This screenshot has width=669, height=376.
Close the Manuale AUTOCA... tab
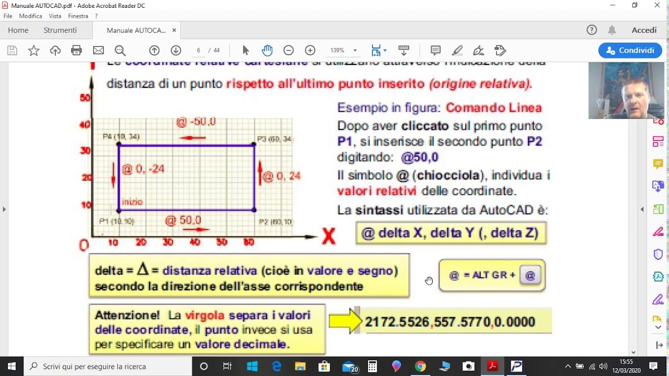pos(174,30)
